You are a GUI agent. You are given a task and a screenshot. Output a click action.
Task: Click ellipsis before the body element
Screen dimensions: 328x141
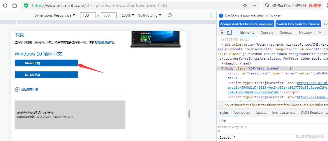pos(219,68)
